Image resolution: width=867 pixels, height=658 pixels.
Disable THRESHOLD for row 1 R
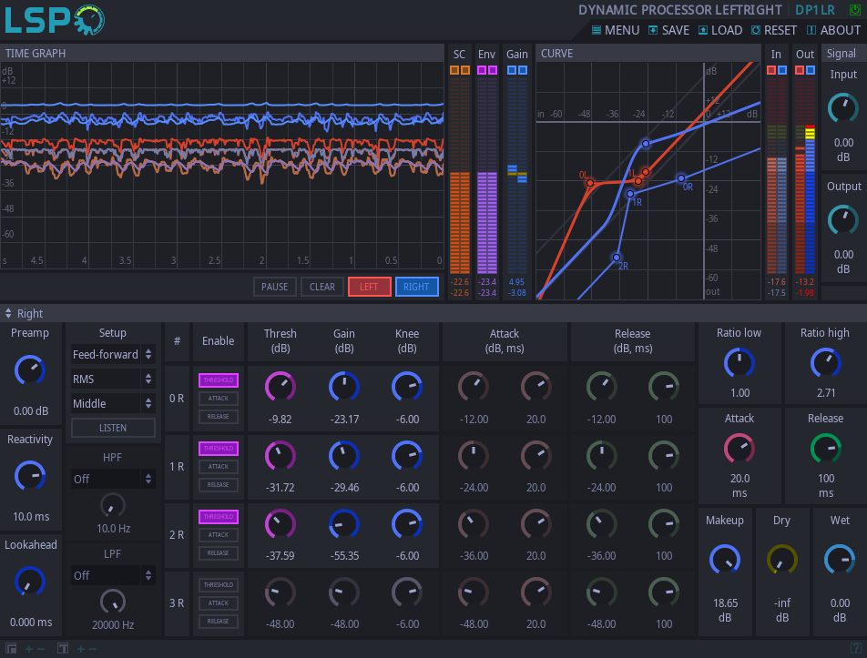(x=219, y=449)
